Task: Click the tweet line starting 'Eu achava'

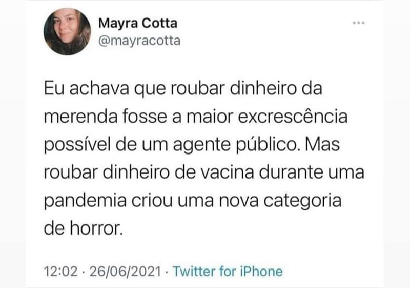Action: coord(183,88)
